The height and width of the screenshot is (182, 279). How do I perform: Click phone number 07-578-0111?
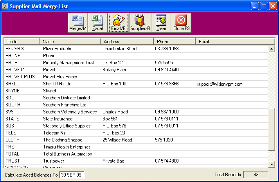coord(167,119)
